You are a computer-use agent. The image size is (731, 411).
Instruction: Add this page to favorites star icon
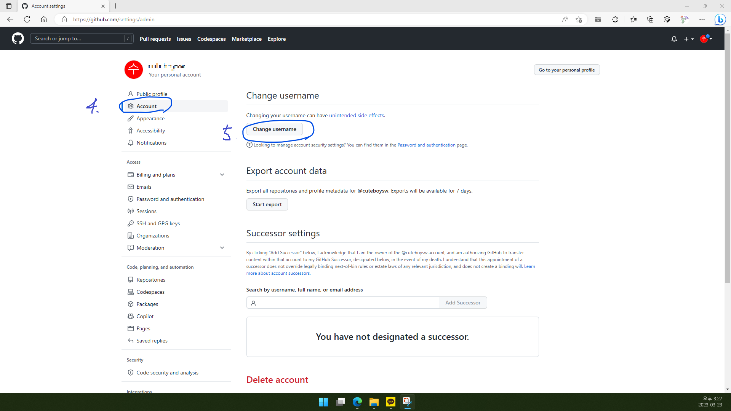tap(579, 19)
